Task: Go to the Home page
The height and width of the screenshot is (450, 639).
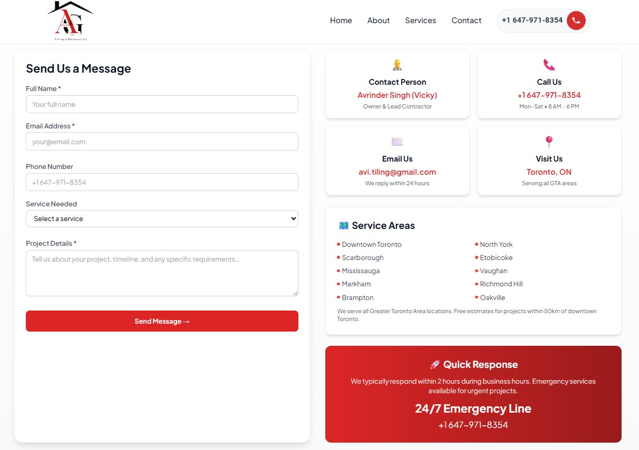Action: [x=341, y=21]
